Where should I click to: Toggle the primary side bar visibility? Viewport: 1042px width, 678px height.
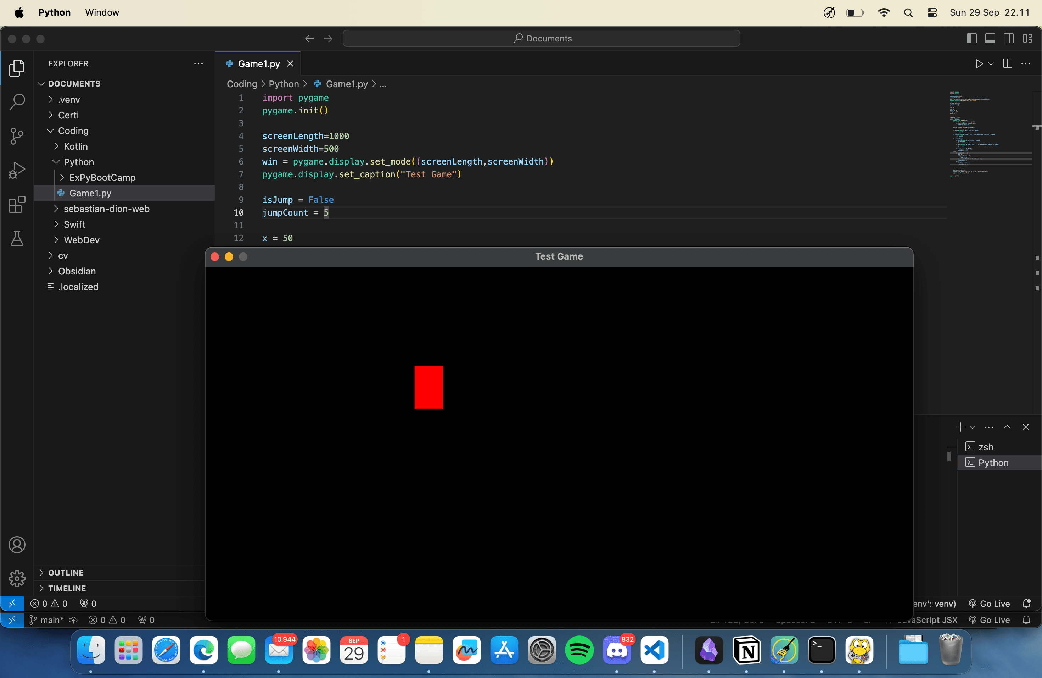[971, 39]
